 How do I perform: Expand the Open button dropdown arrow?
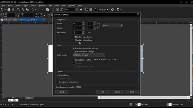pos(5,10)
